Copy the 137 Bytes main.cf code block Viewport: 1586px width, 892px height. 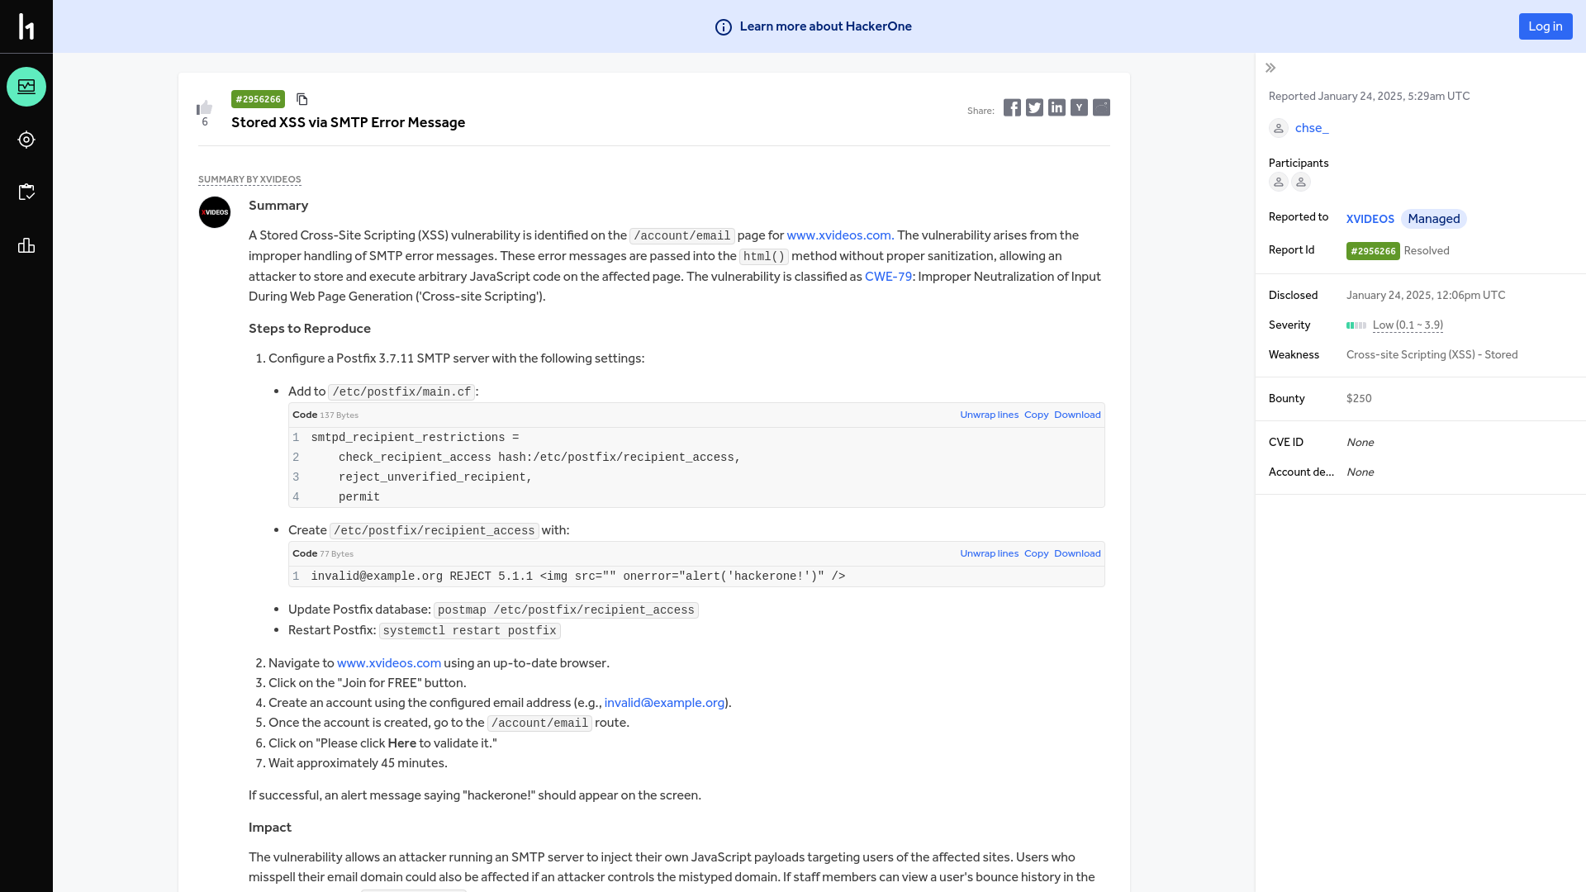(x=1036, y=415)
